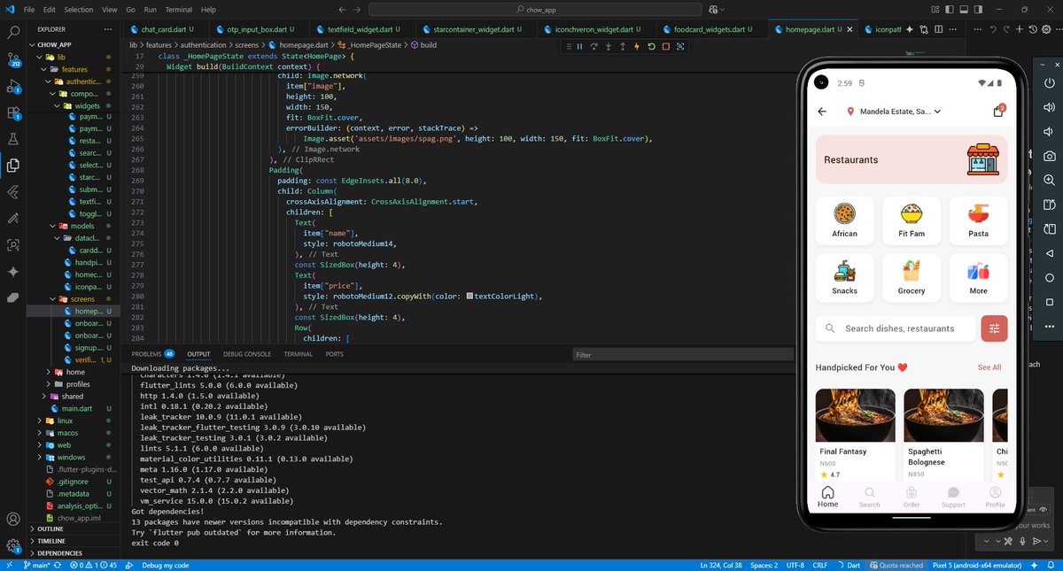Click Step Out in debug toolbar

pyautogui.click(x=623, y=47)
